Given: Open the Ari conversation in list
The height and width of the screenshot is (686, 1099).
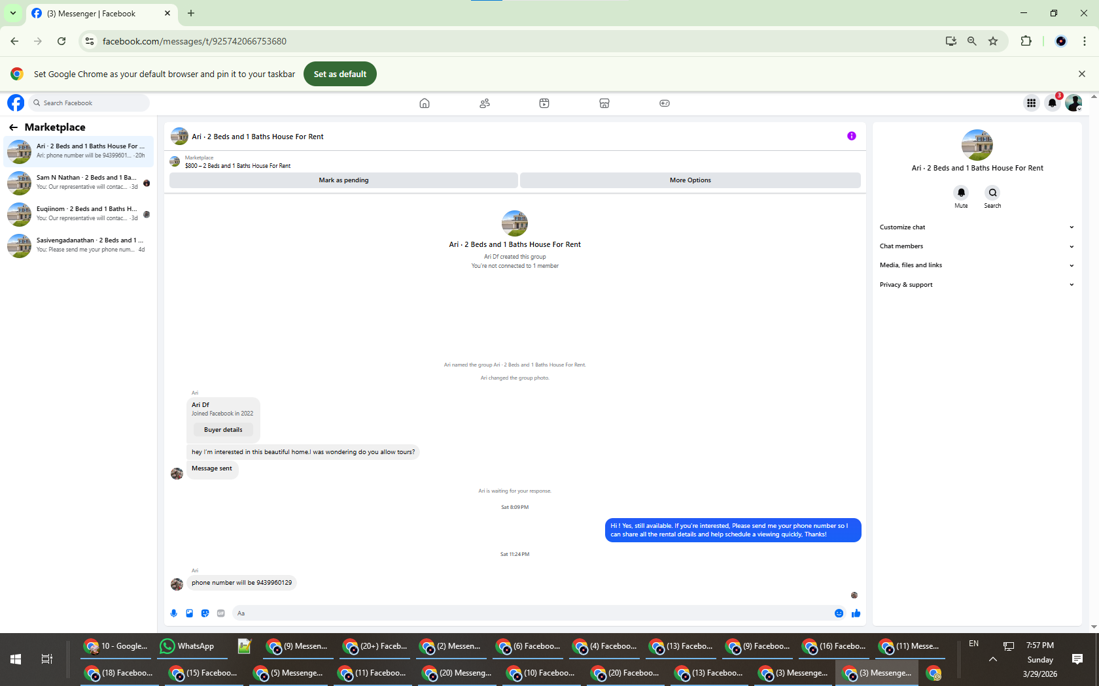Looking at the screenshot, I should [x=78, y=152].
